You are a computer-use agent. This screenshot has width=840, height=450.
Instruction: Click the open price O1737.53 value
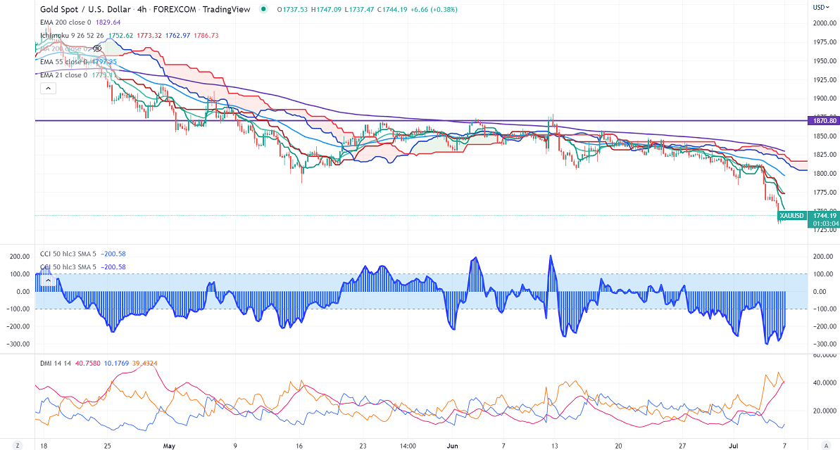coord(292,9)
